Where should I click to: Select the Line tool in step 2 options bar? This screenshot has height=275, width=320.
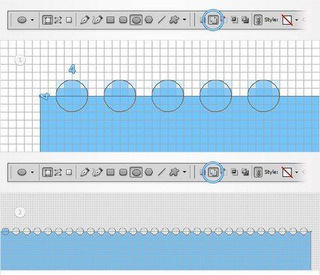point(161,172)
